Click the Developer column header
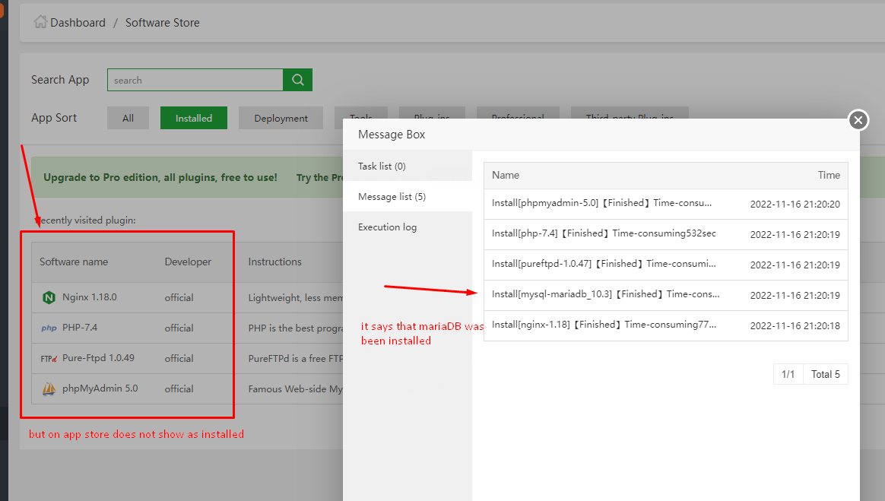The width and height of the screenshot is (885, 501). [188, 262]
